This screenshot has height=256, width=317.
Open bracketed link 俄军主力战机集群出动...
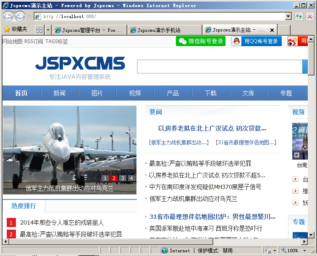(x=179, y=142)
